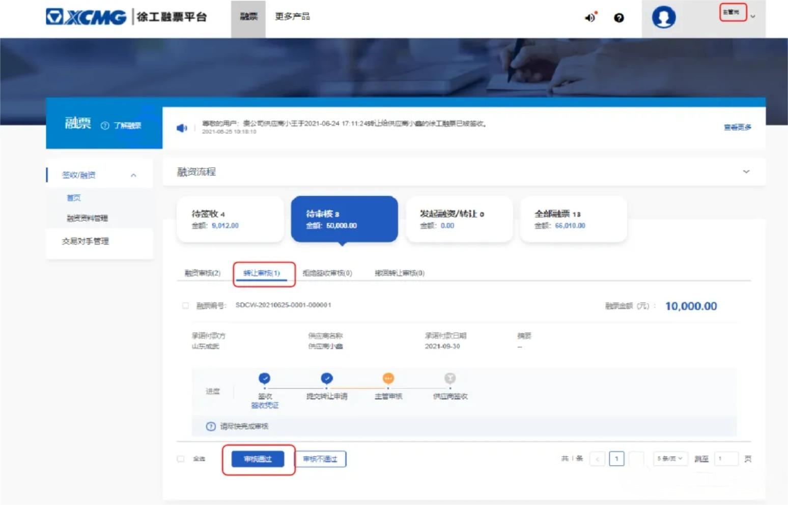Click the 了解融票 help icon
The image size is (788, 505).
(x=105, y=126)
